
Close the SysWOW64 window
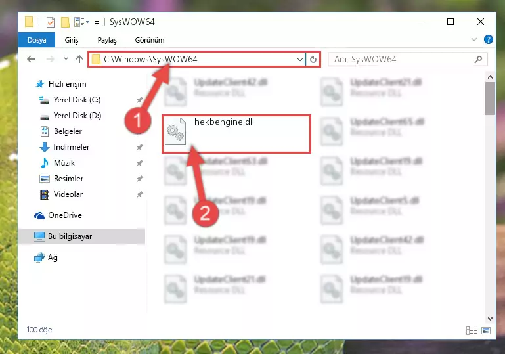[x=480, y=22]
